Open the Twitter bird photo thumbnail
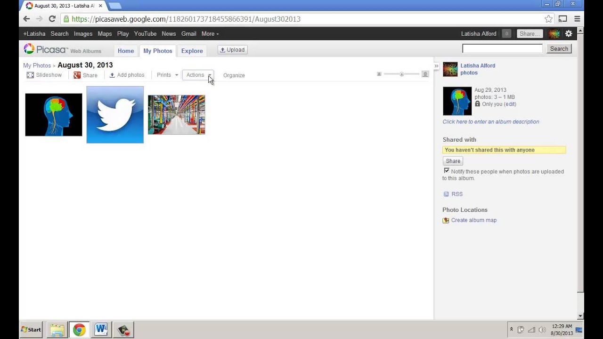 pos(115,115)
